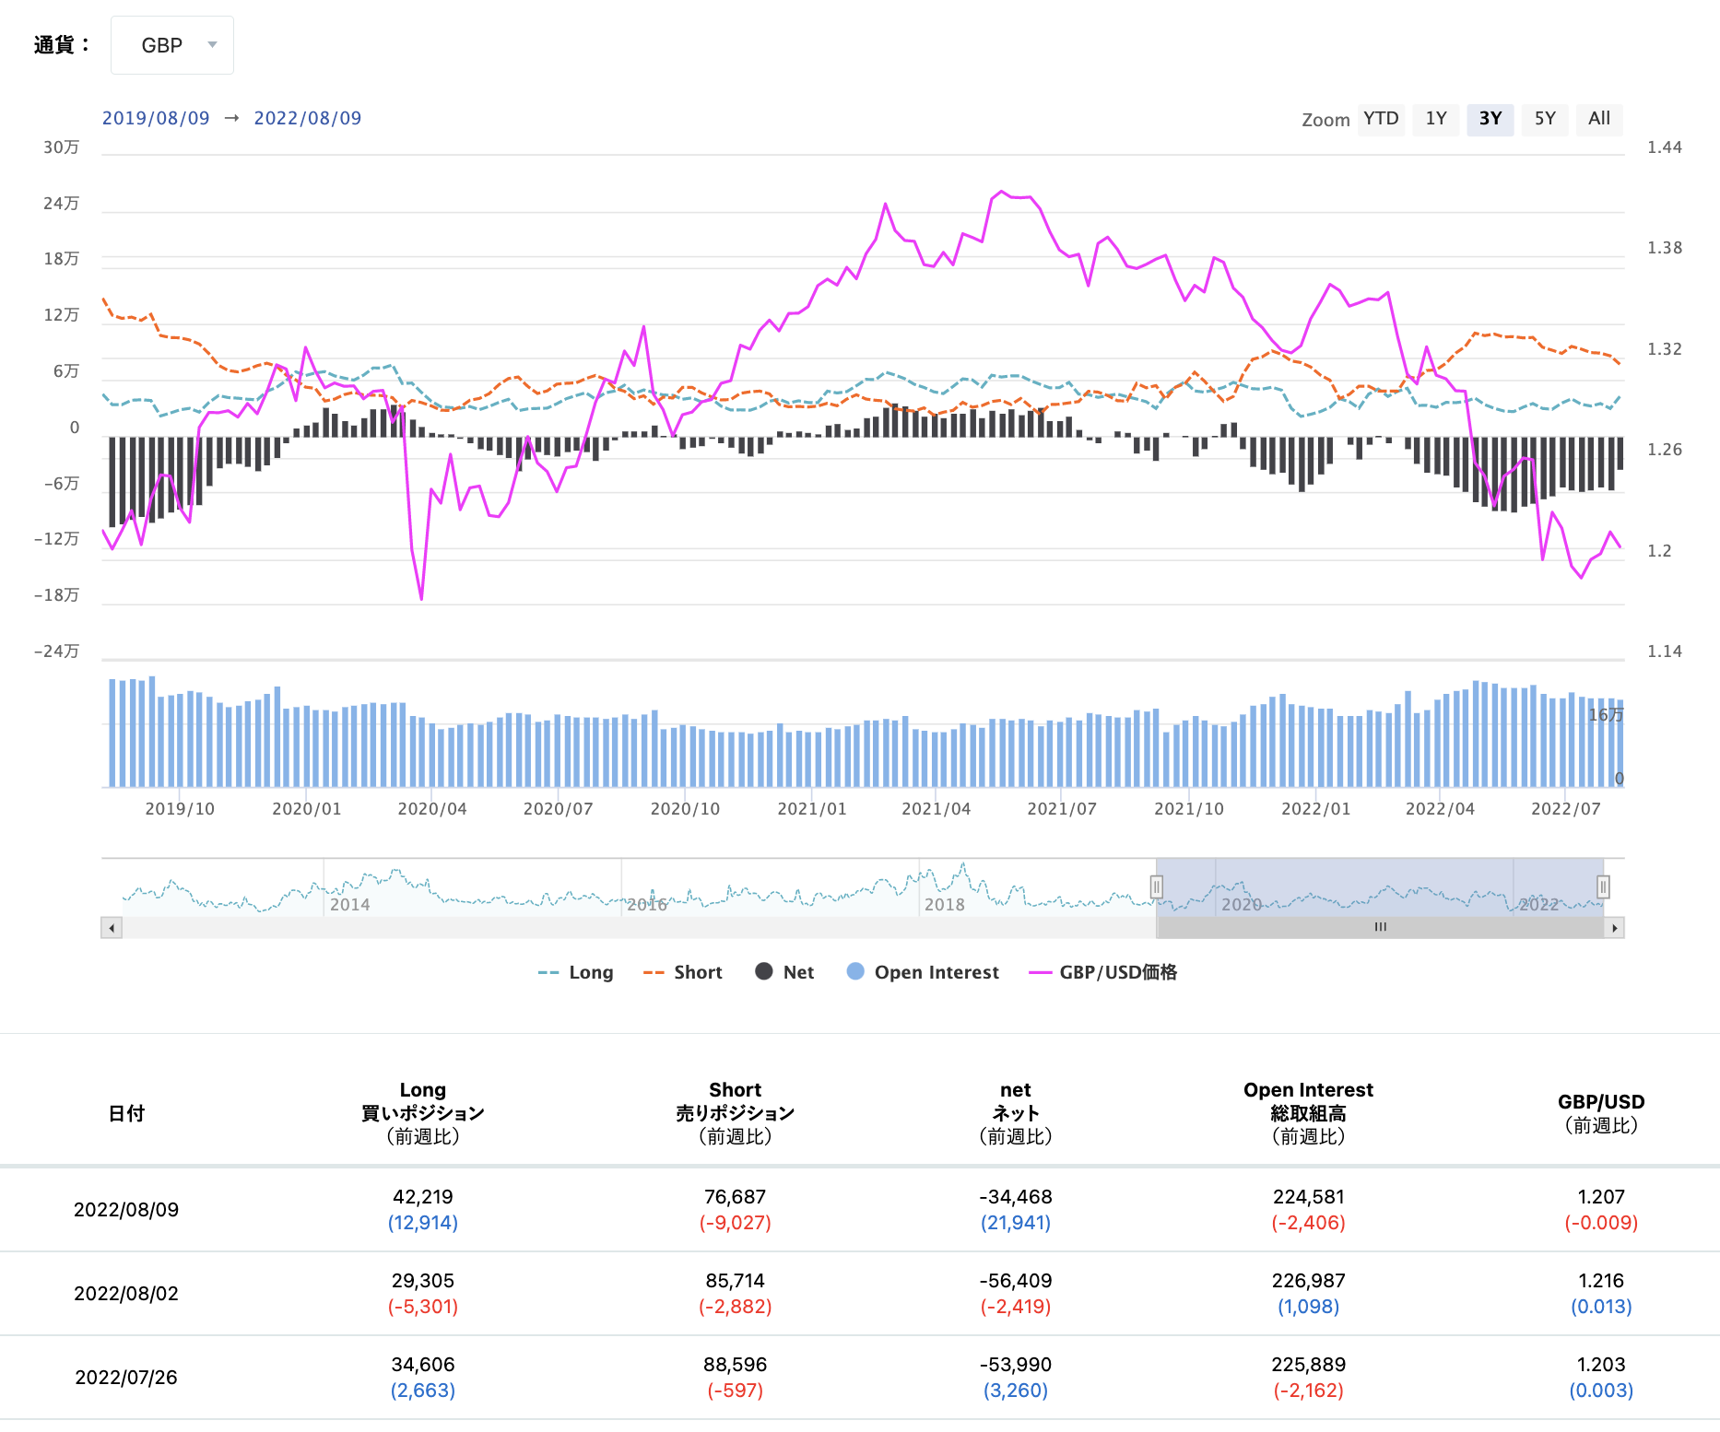This screenshot has width=1720, height=1432.
Task: Toggle the Long series legend
Action: point(575,972)
